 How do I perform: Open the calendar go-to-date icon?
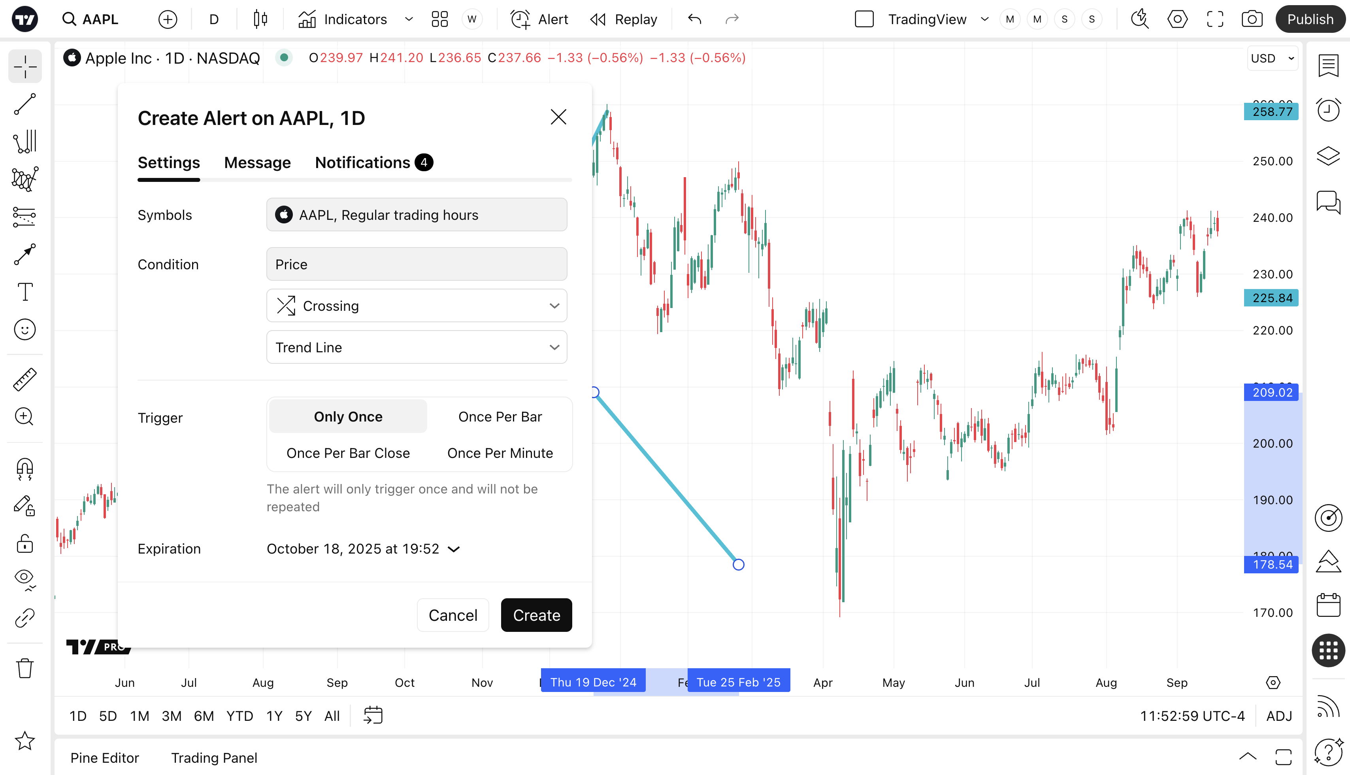point(373,715)
